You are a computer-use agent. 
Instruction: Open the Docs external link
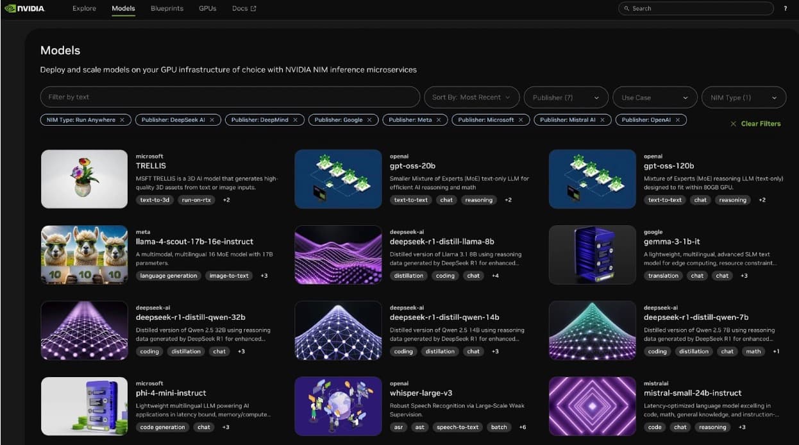[244, 8]
